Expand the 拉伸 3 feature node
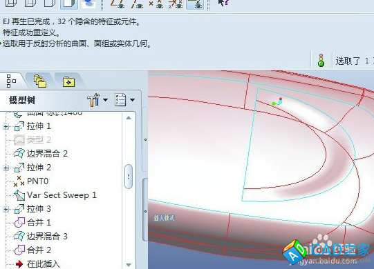Image resolution: width=374 pixels, height=269 pixels. (x=6, y=209)
